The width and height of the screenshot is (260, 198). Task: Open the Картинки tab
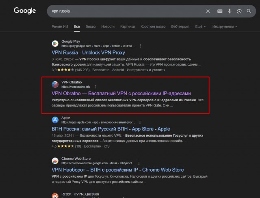(128, 26)
